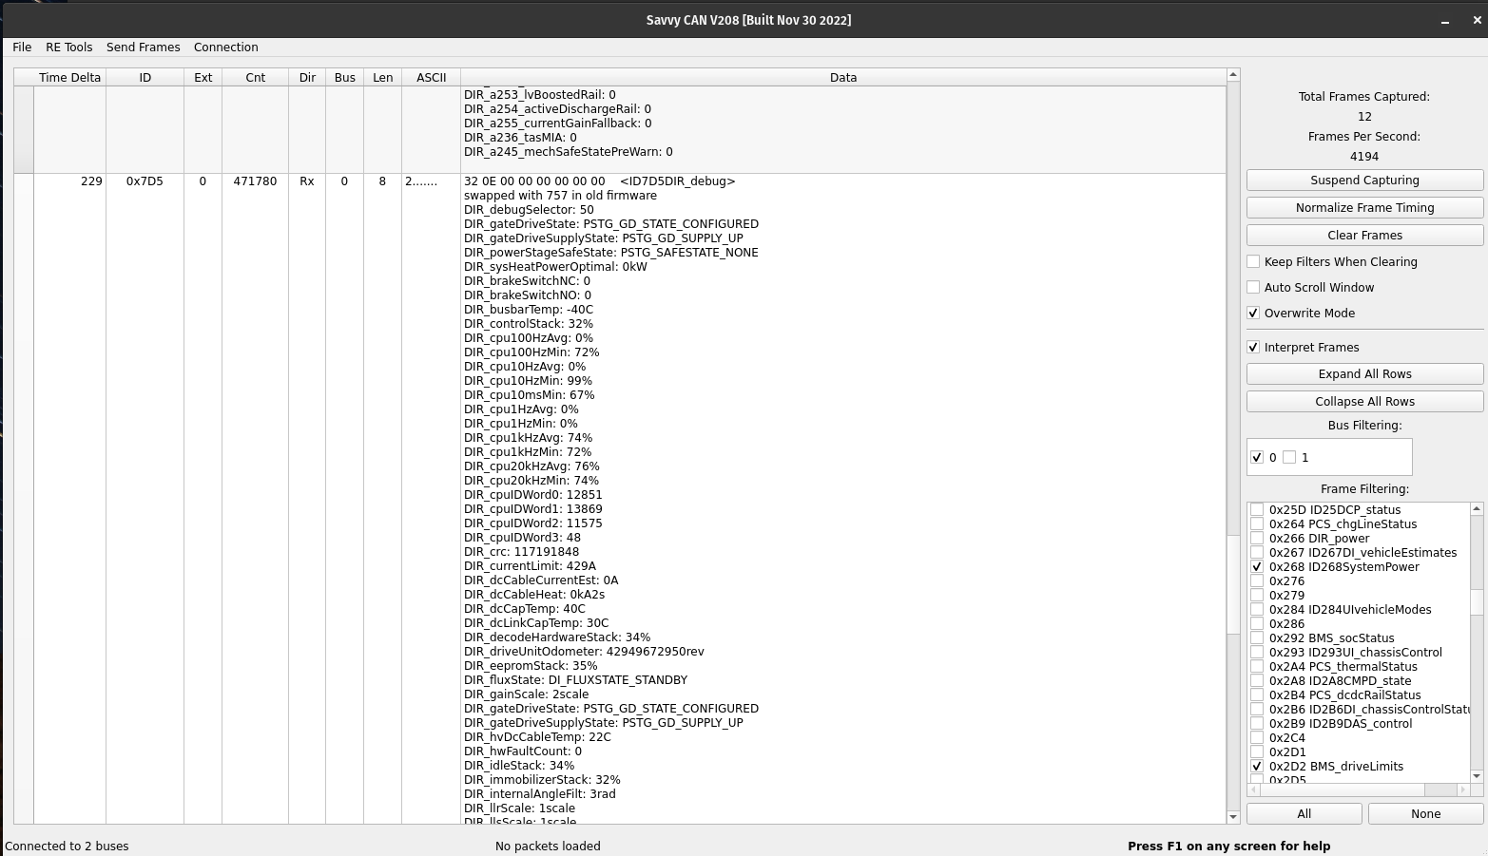Click the DIR_fluxState: DI_FLUXSTATE_STANDBY line
Image resolution: width=1488 pixels, height=856 pixels.
pyautogui.click(x=575, y=680)
